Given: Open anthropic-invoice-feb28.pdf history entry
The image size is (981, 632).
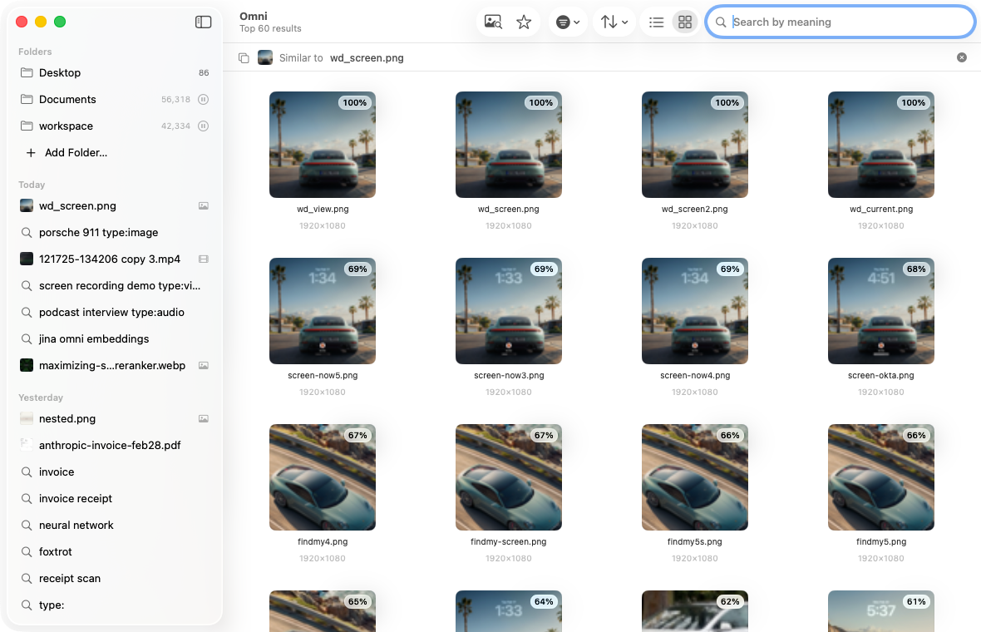Looking at the screenshot, I should (x=115, y=445).
